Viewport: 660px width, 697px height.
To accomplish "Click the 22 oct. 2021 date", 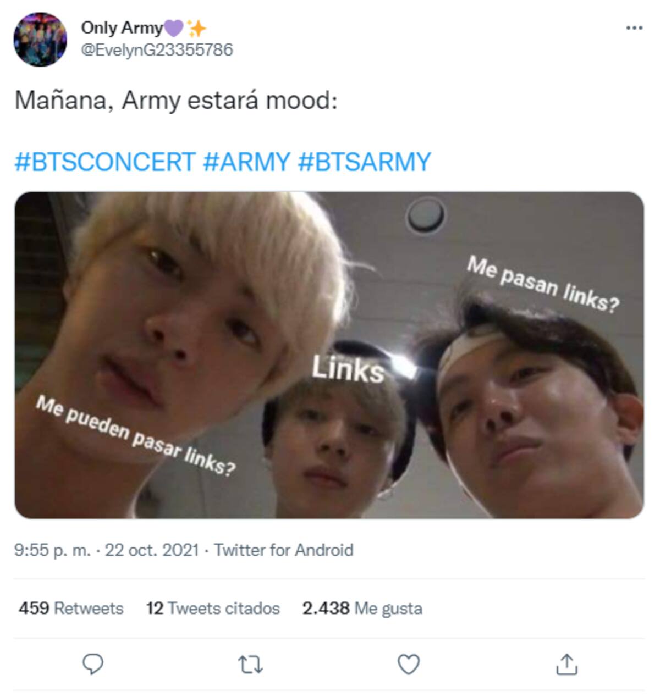I will coord(152,550).
